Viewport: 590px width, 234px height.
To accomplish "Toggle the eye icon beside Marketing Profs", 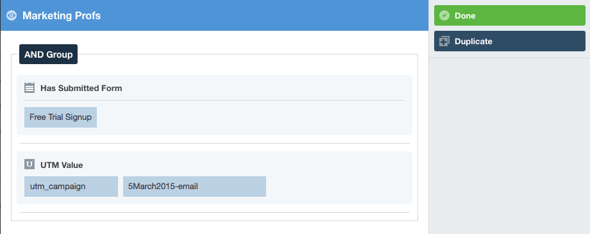I will [12, 15].
